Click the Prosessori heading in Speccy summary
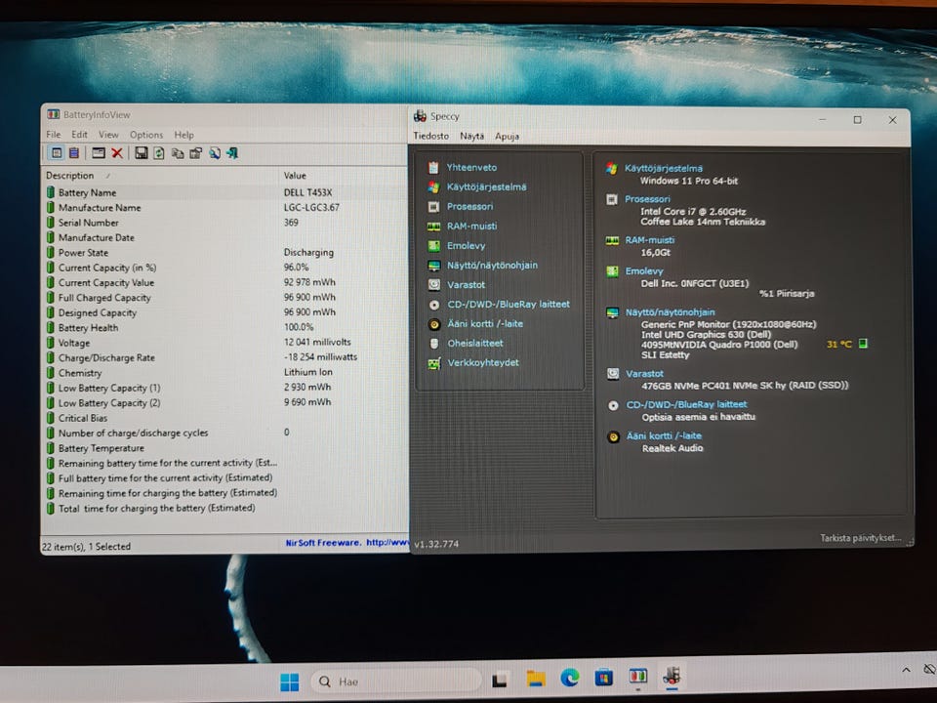The height and width of the screenshot is (703, 937). pyautogui.click(x=647, y=199)
